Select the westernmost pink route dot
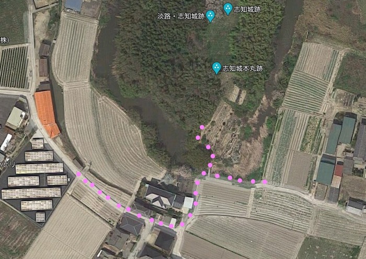This screenshot has height=259, width=366. coord(78,174)
